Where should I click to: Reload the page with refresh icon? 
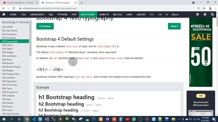pyautogui.click(x=14, y=8)
